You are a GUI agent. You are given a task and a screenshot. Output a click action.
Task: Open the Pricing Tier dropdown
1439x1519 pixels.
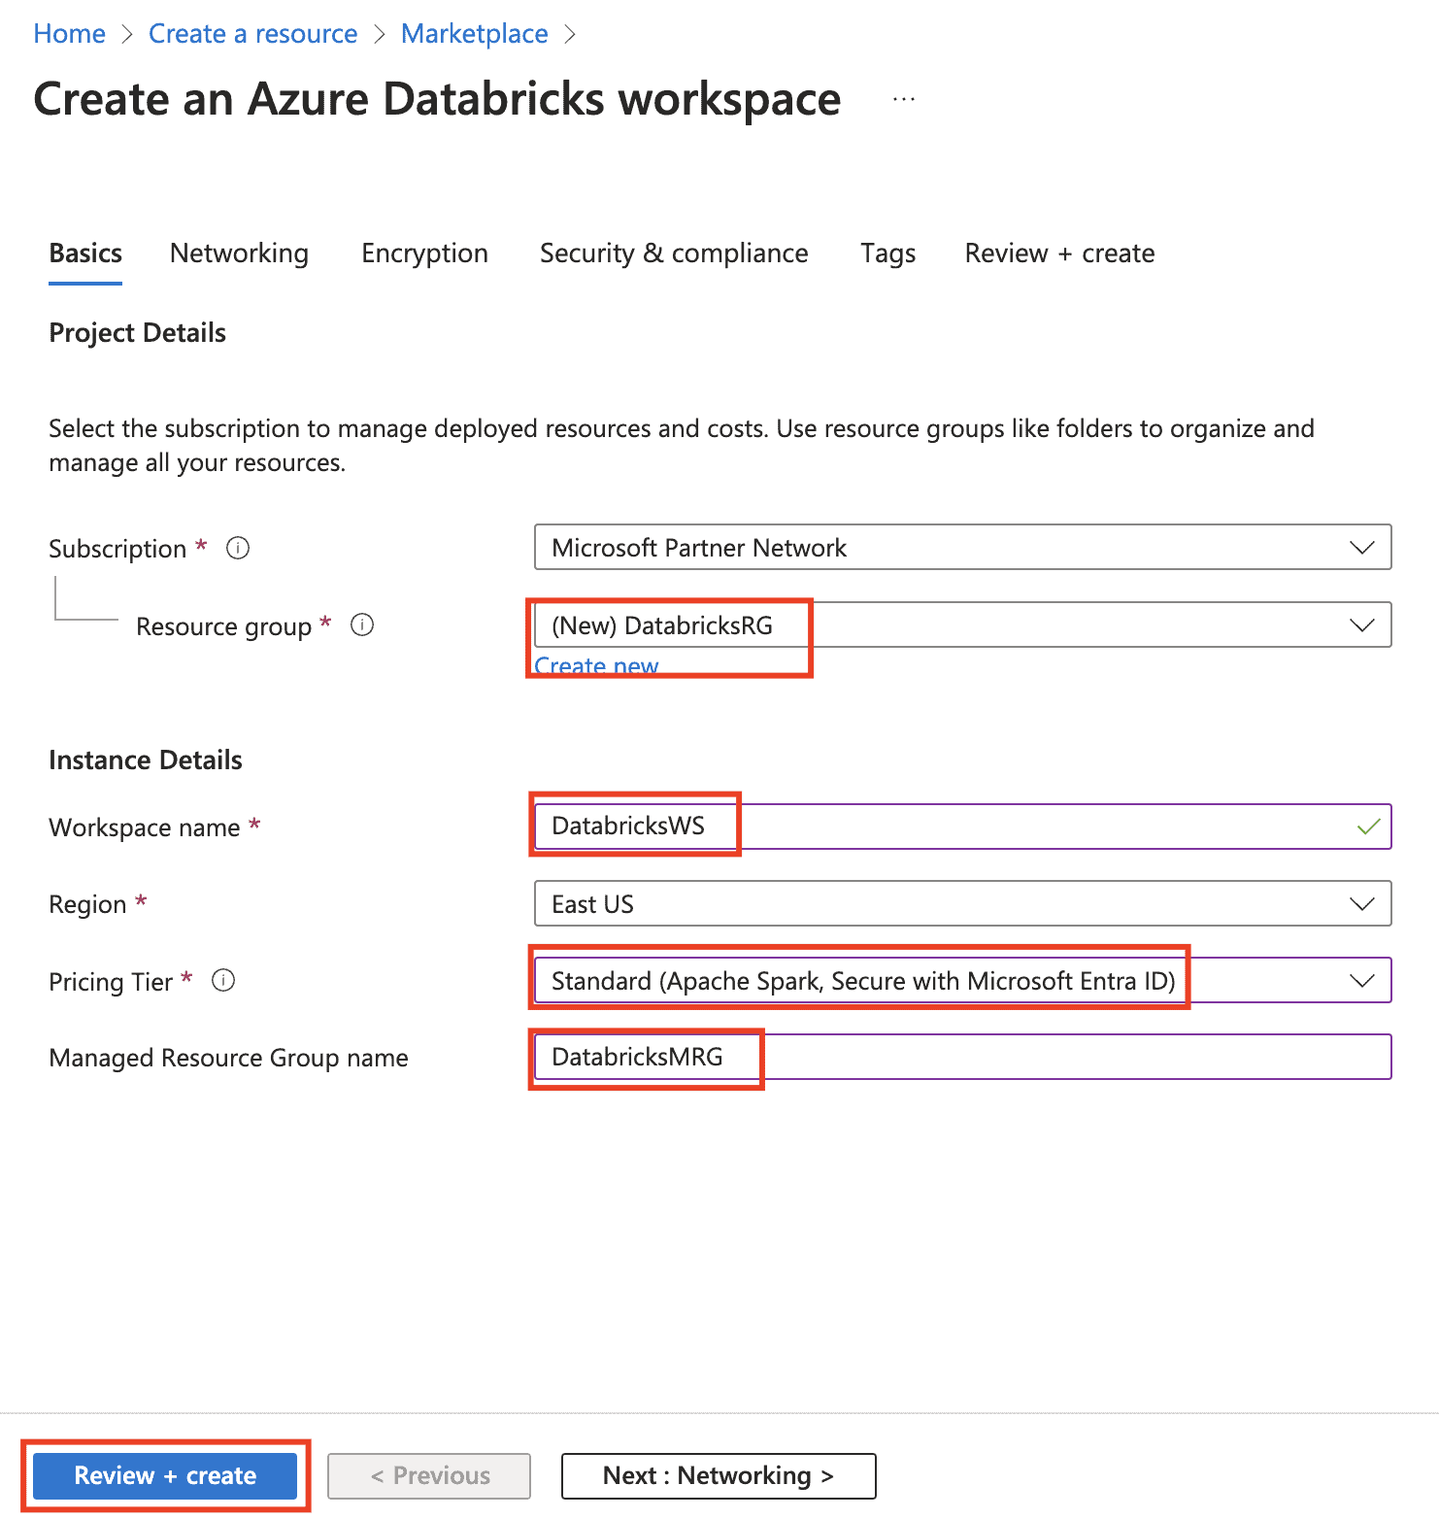[961, 980]
